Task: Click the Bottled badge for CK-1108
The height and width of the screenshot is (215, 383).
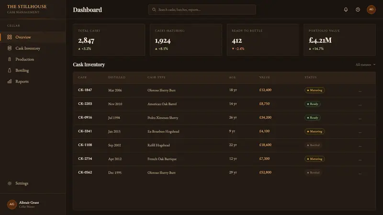Action: [x=313, y=145]
